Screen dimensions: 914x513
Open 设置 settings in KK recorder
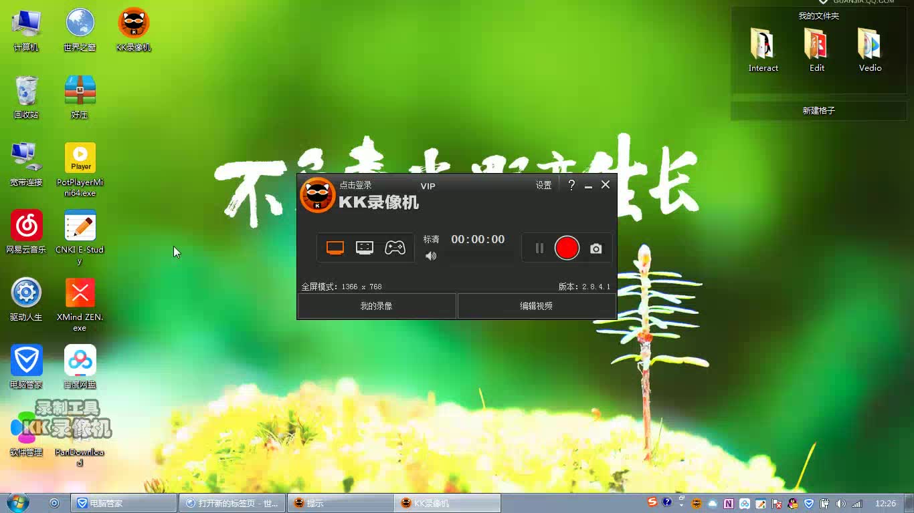click(544, 185)
